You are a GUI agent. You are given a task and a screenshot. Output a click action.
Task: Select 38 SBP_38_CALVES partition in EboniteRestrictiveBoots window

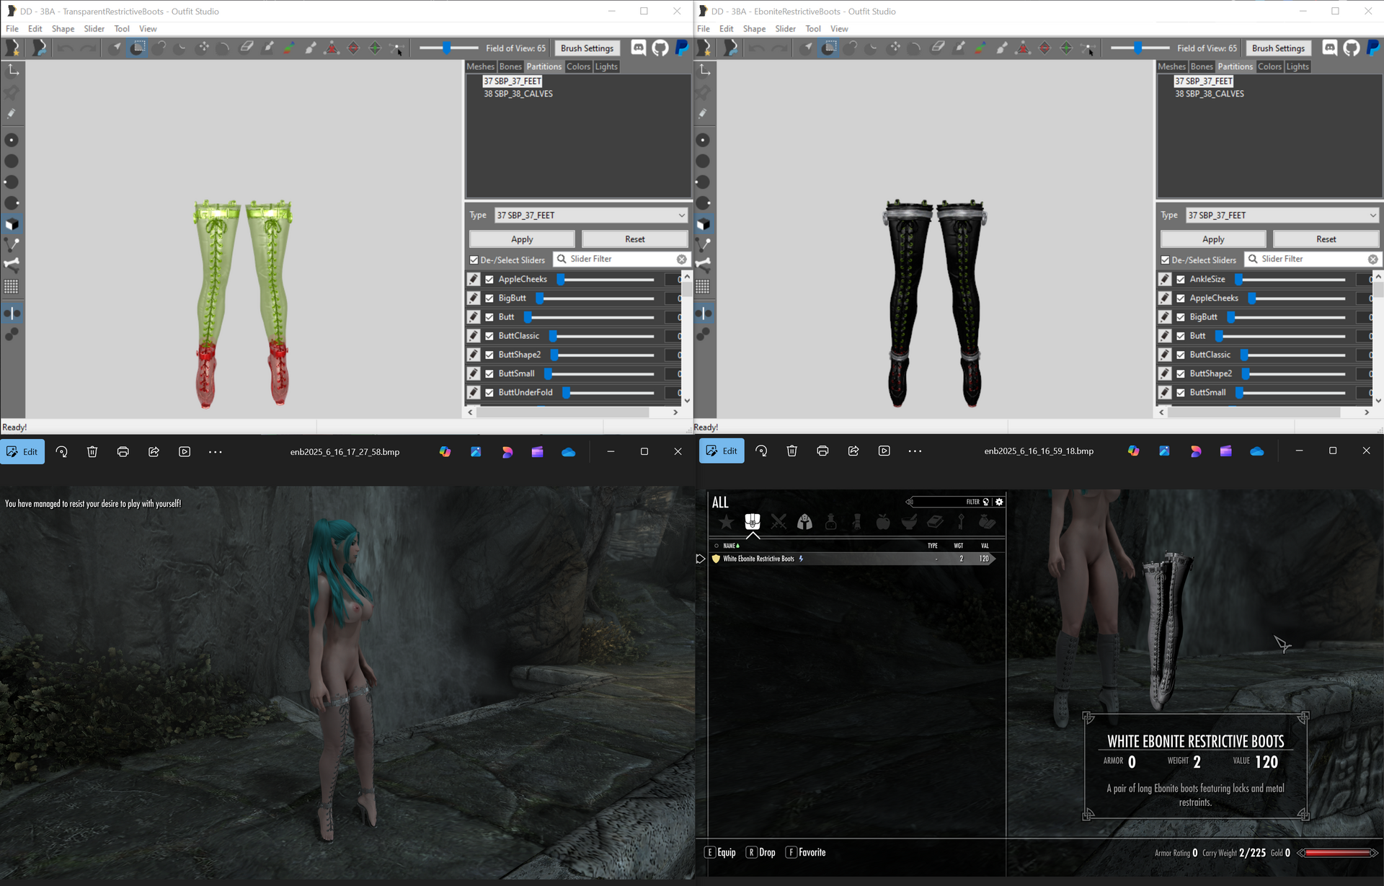(1209, 94)
